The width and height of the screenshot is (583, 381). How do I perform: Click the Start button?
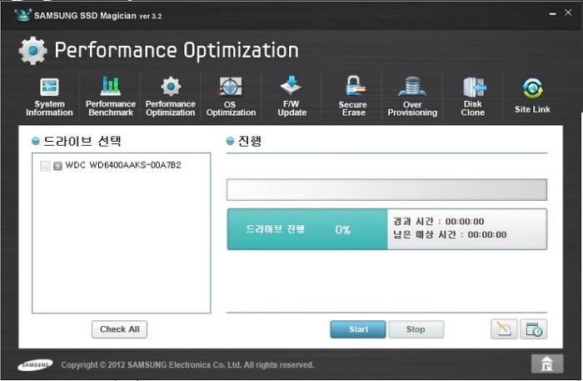point(358,329)
